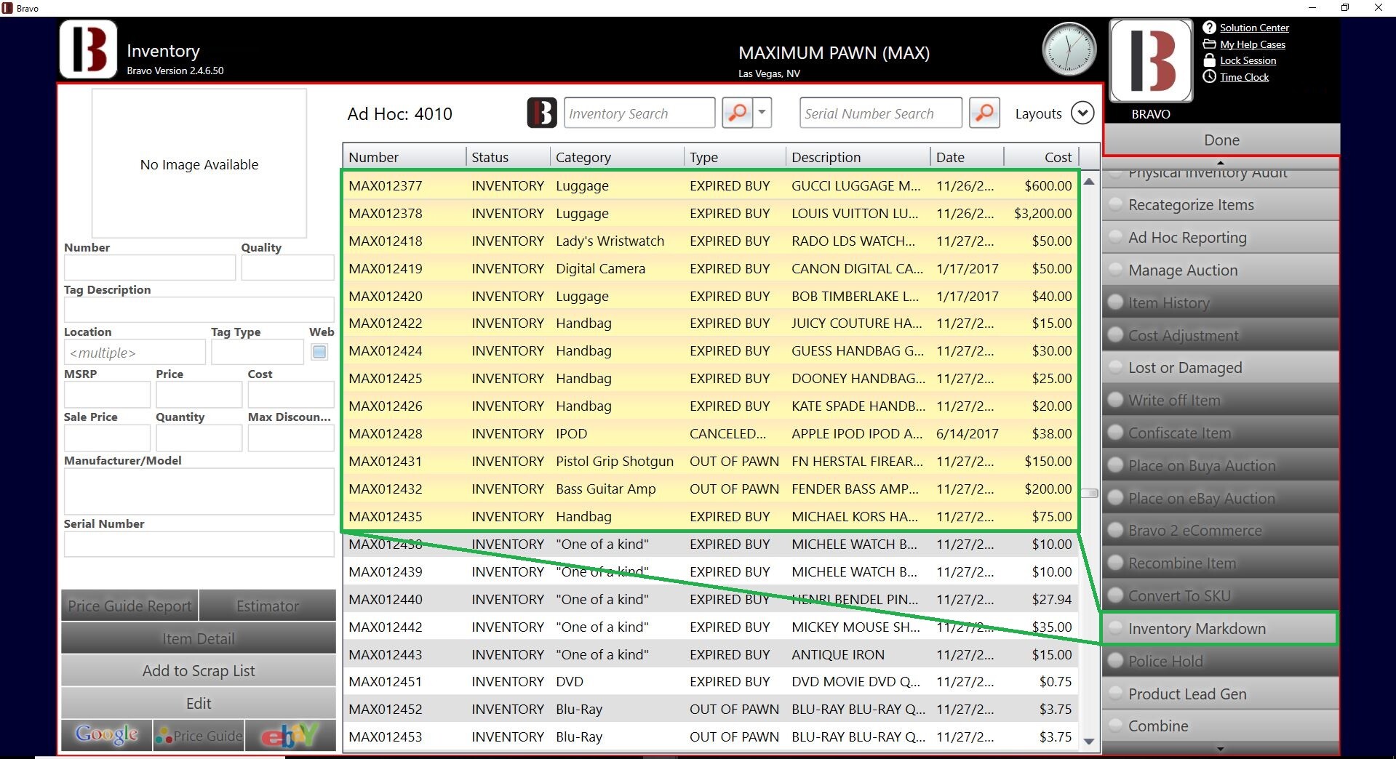Click the magnifier button for Serial Number Search
Screen dimensions: 1396x759
[984, 113]
